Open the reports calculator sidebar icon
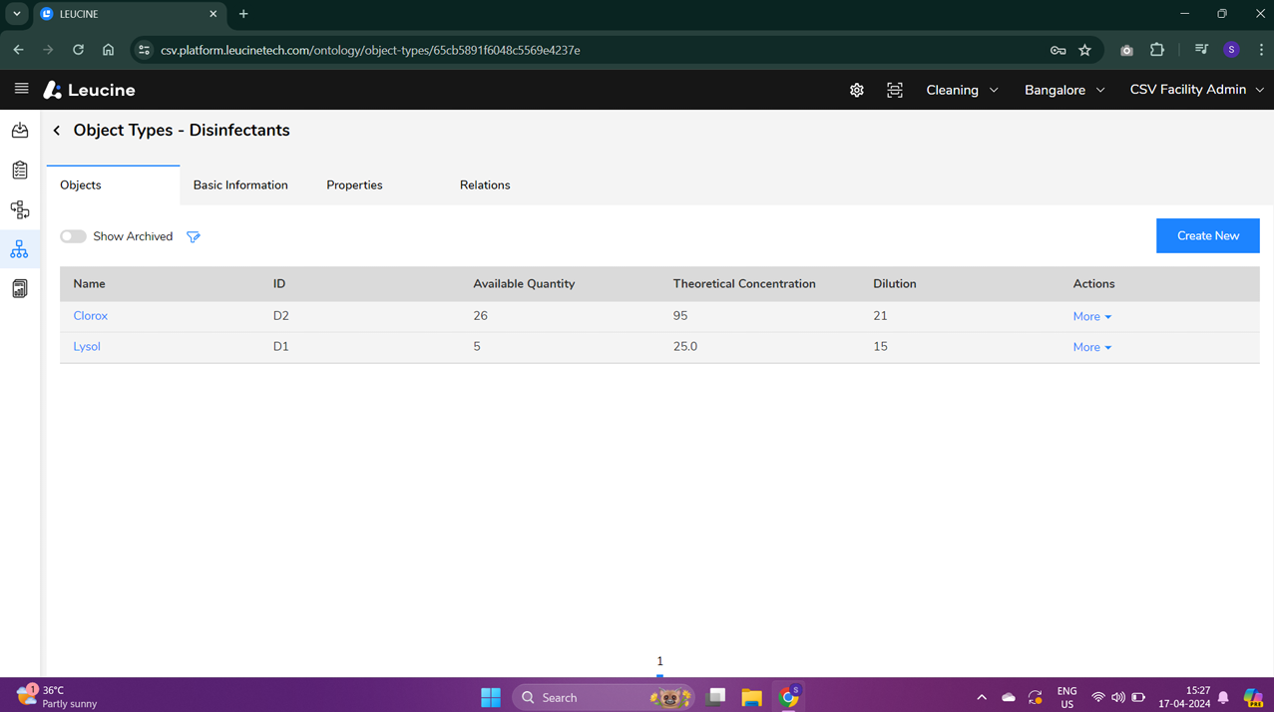 click(20, 289)
